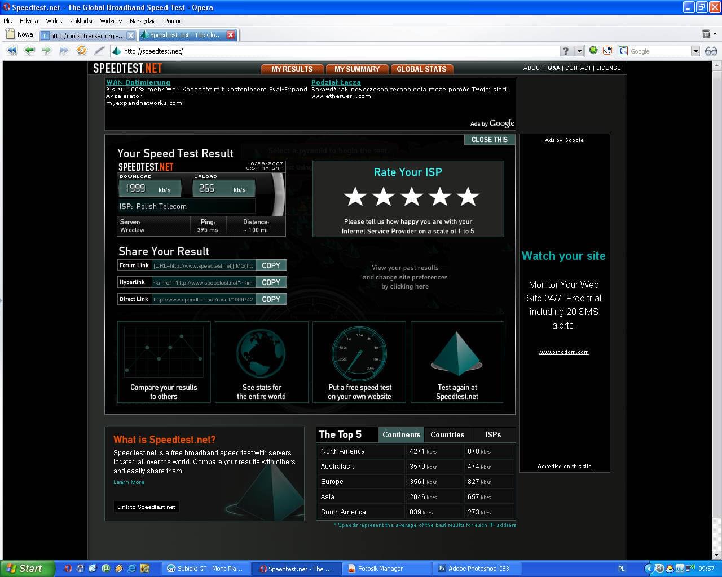Click the Forum Link text field

tap(203, 265)
